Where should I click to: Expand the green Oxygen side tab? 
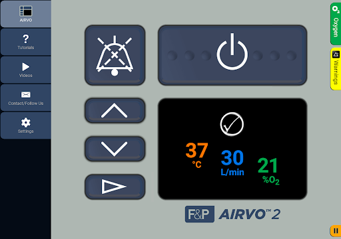(336, 24)
